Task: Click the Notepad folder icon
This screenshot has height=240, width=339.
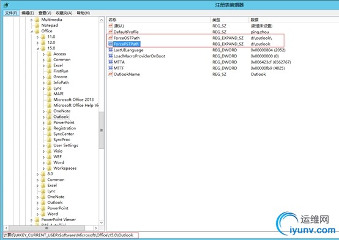Action: 37,25
